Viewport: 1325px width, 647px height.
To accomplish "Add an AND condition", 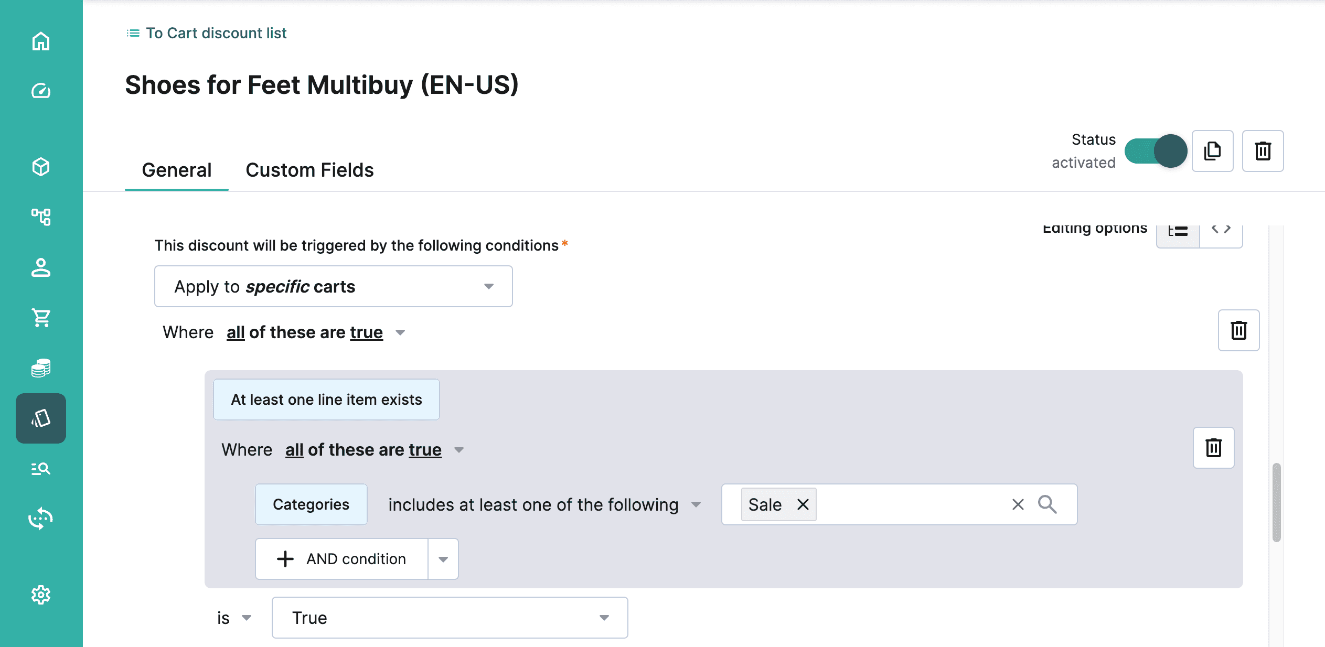I will point(341,559).
